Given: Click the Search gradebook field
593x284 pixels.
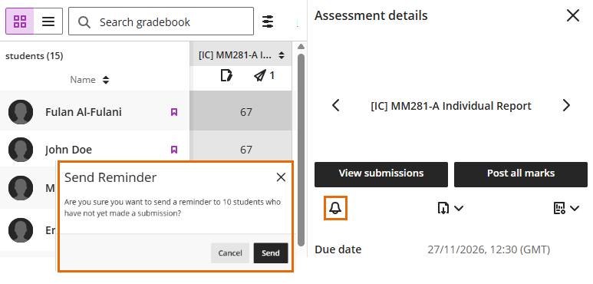Looking at the screenshot, I should pyautogui.click(x=161, y=21).
